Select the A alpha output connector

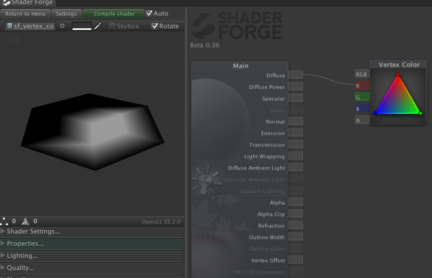362,120
